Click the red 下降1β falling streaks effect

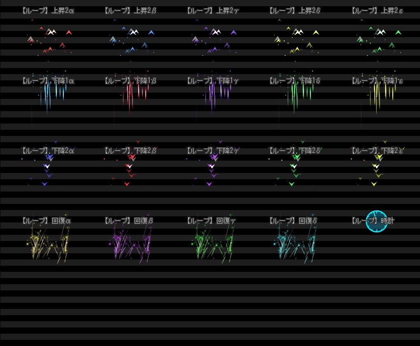134,93
